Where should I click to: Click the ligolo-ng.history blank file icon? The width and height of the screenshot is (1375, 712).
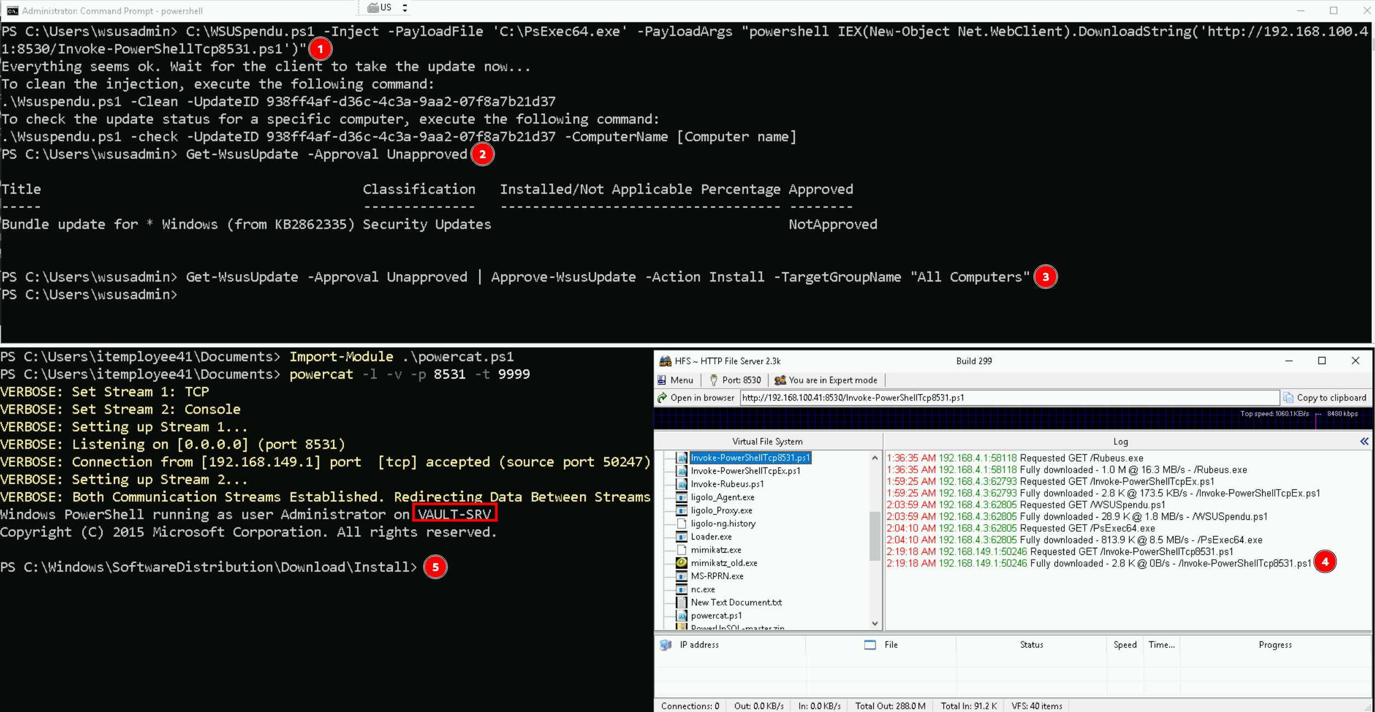coord(681,524)
